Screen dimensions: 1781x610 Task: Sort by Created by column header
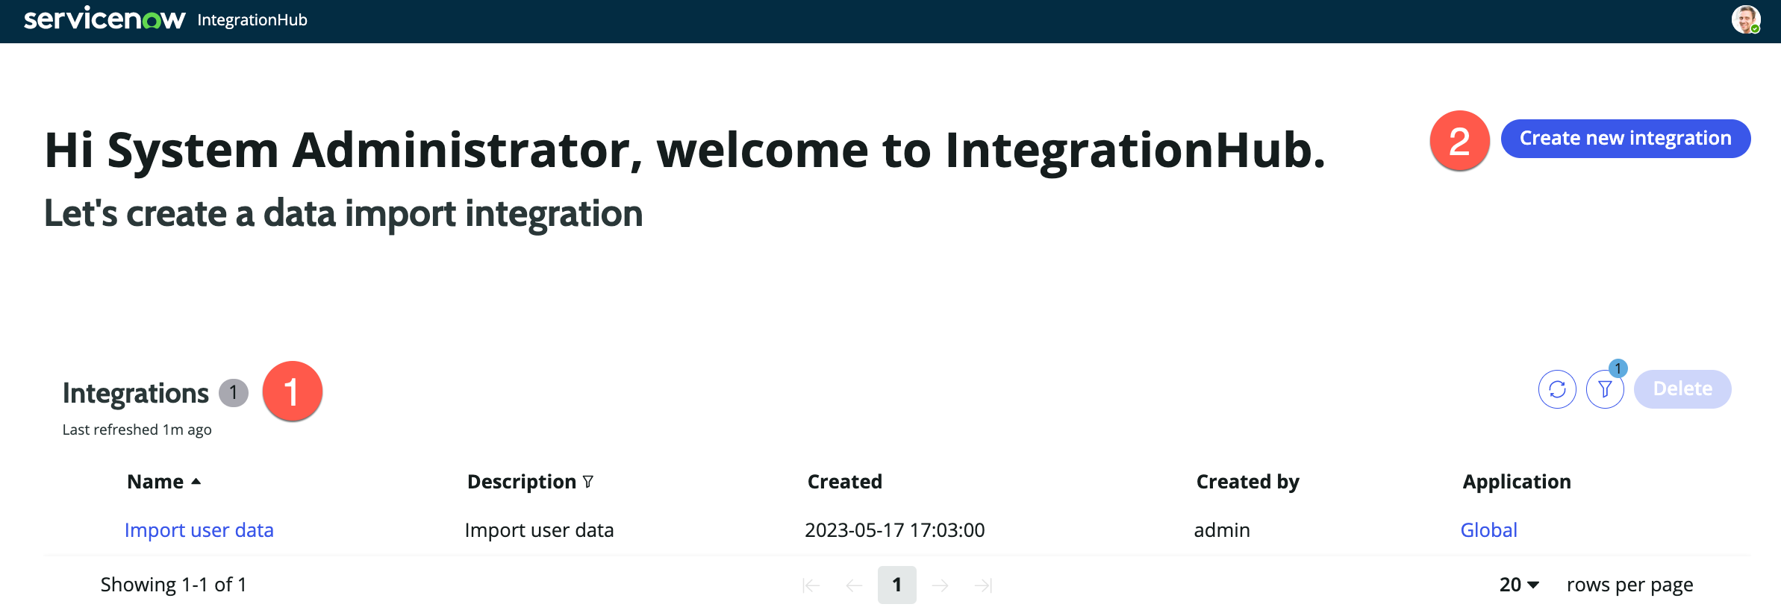coord(1248,482)
